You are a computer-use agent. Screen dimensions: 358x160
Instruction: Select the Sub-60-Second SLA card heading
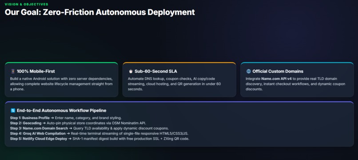156,71
